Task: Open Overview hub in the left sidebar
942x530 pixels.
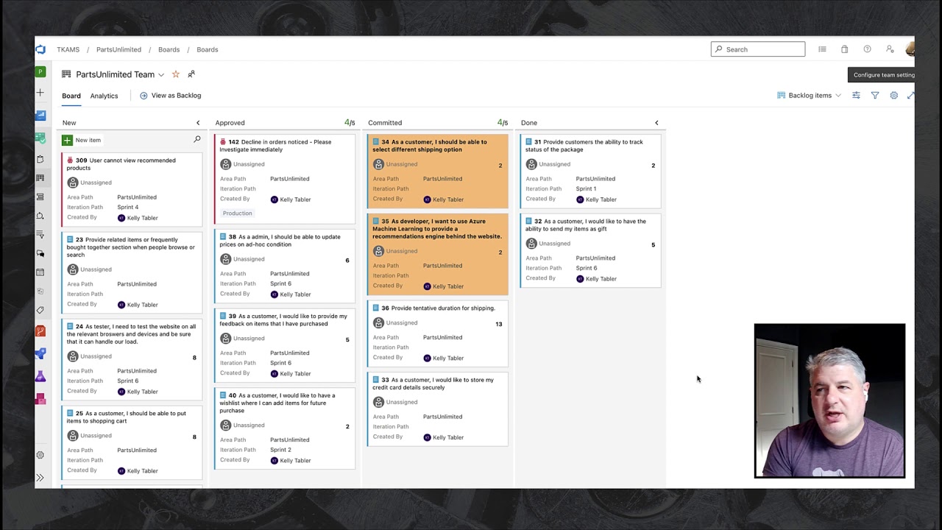Action: (x=40, y=116)
